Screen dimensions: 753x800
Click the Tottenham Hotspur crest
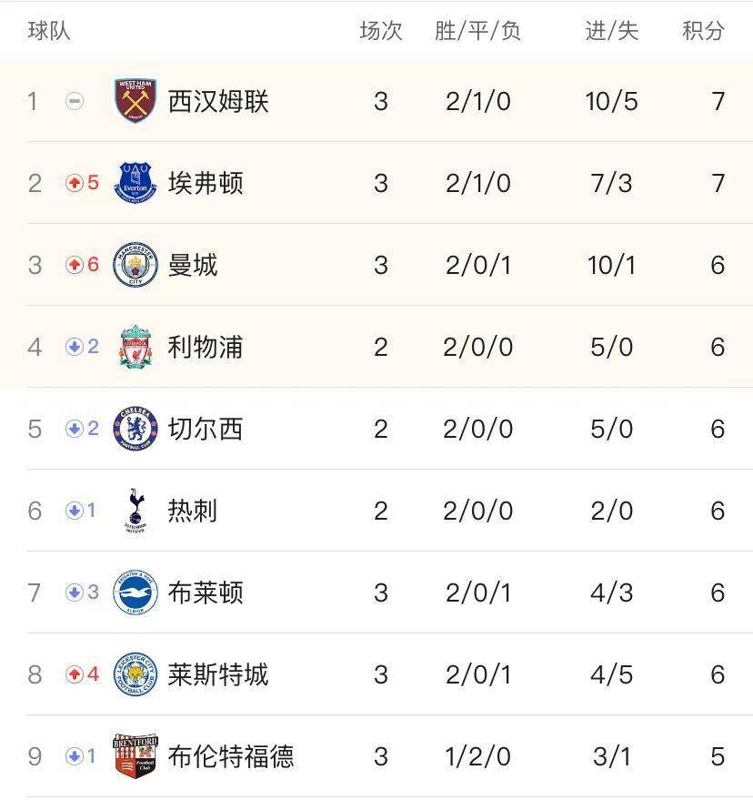[x=136, y=511]
